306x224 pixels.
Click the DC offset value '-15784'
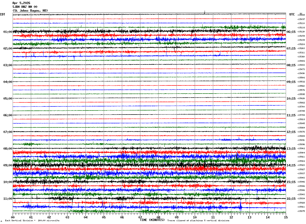click(x=301, y=115)
